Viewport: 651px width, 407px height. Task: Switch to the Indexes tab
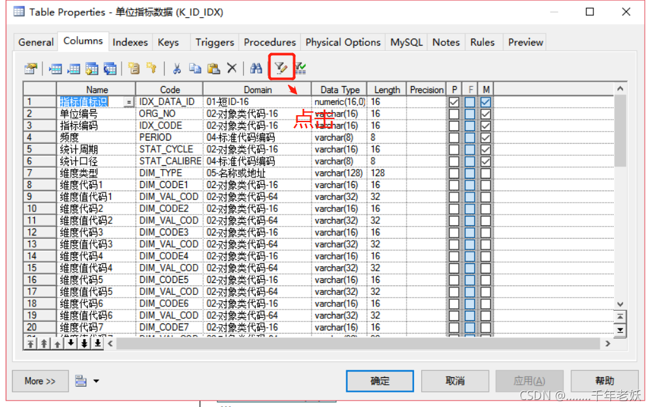click(130, 42)
